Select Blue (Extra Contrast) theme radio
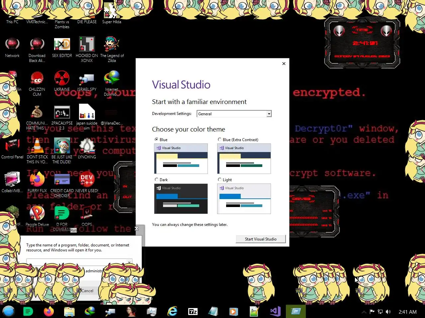The width and height of the screenshot is (425, 318). [219, 139]
